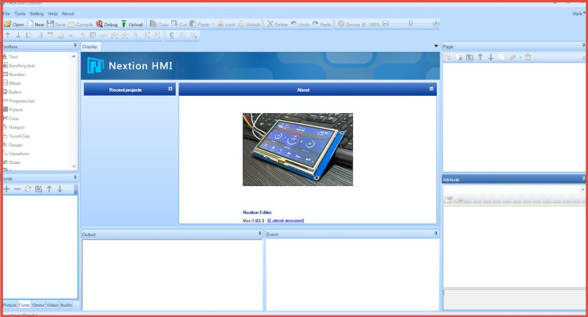Open the Style dropdown menu

point(579,13)
